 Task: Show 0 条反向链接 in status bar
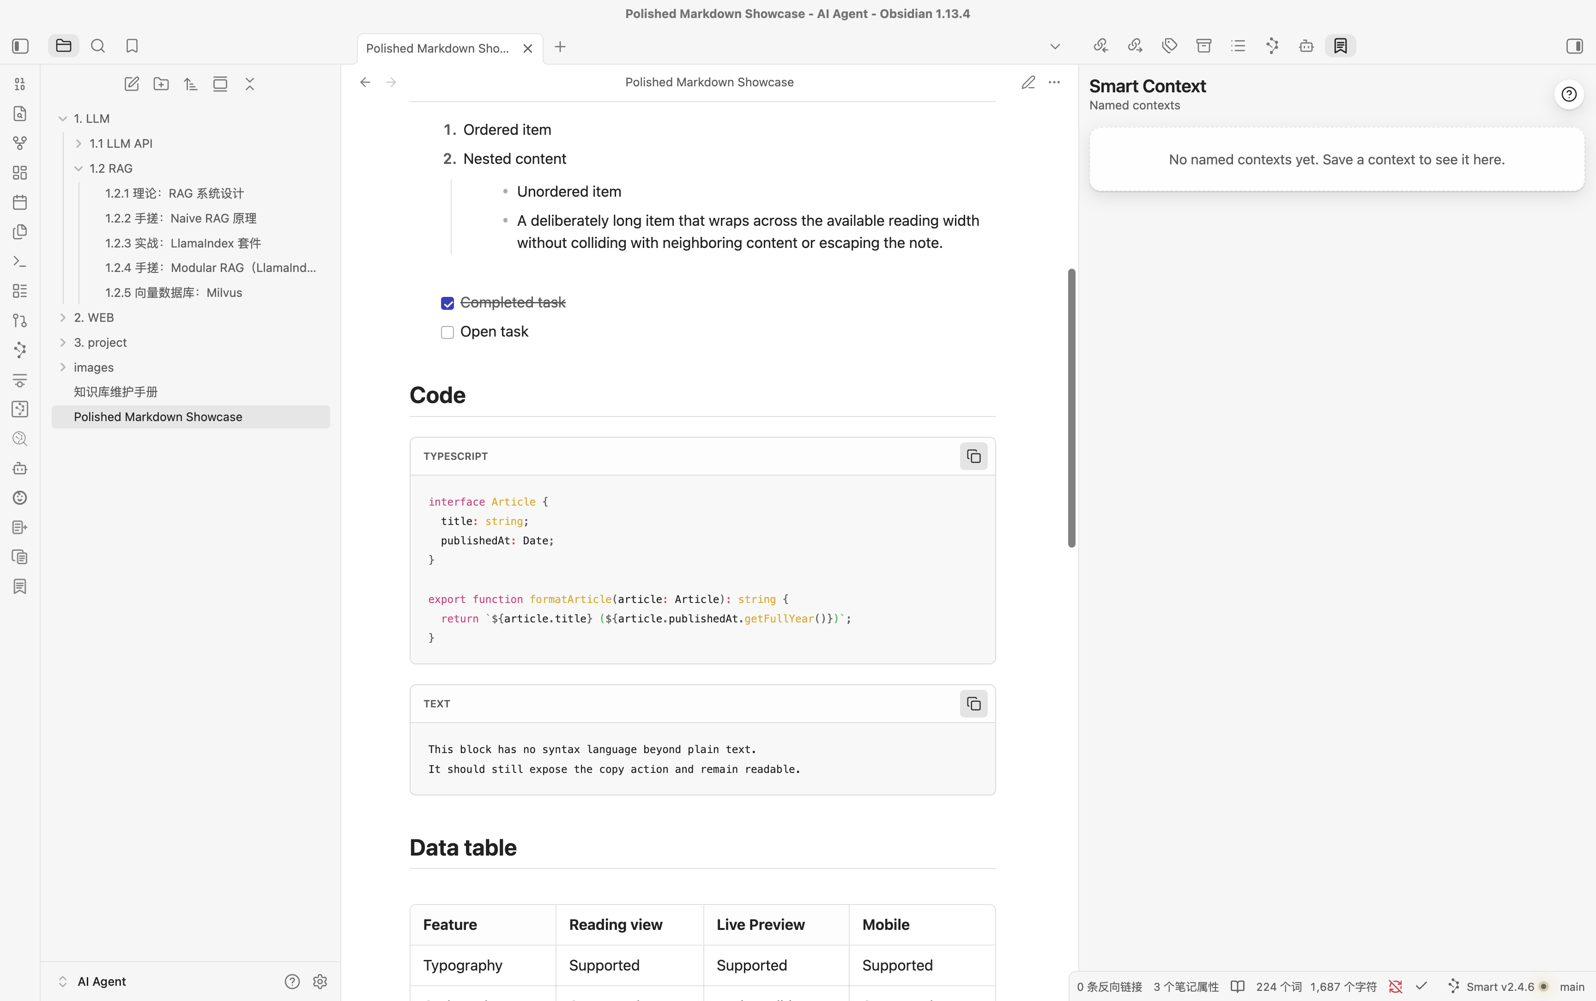[x=1109, y=987]
